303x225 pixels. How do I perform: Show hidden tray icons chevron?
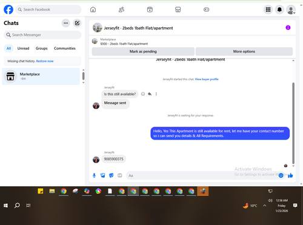click(264, 206)
